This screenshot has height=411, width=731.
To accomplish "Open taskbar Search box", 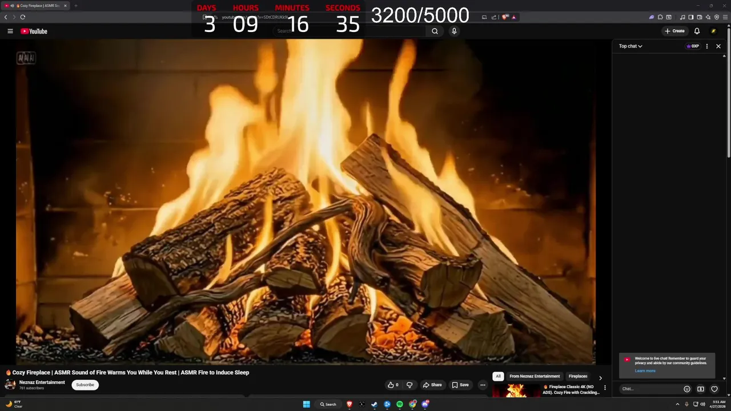I will coord(328,404).
